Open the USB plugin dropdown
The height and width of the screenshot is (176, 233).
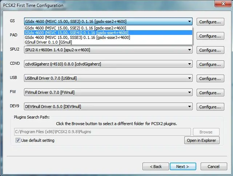pos(189,79)
